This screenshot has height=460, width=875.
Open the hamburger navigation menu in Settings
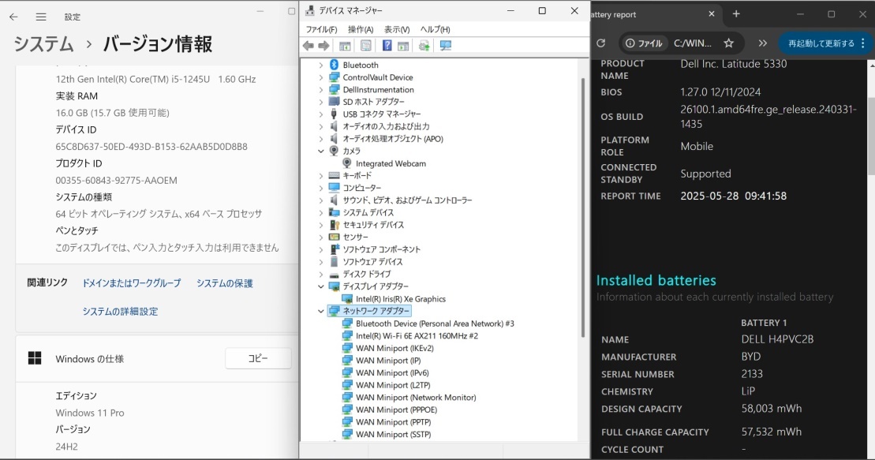tap(41, 17)
